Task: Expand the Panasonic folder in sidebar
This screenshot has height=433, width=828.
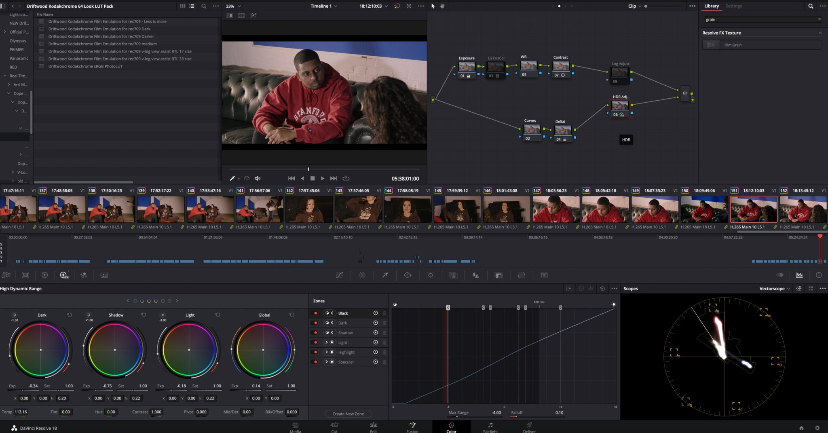Action: (x=20, y=58)
